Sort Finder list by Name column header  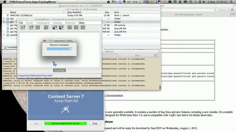point(13,12)
